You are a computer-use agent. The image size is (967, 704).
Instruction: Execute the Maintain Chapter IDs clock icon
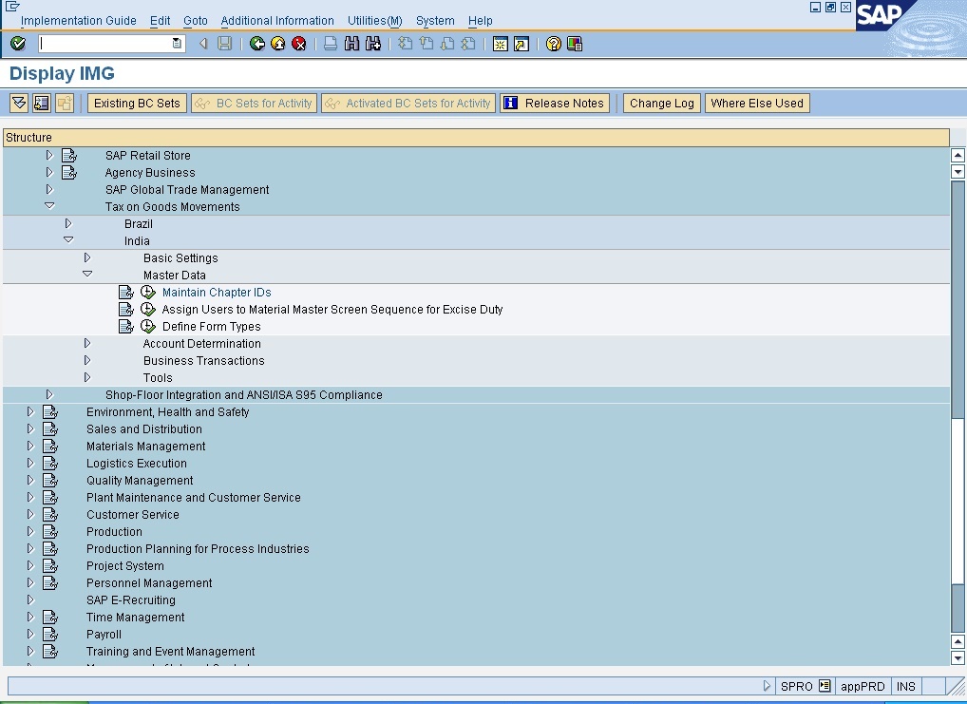pyautogui.click(x=147, y=292)
